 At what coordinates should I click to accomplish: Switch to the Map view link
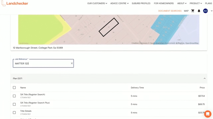click(186, 11)
